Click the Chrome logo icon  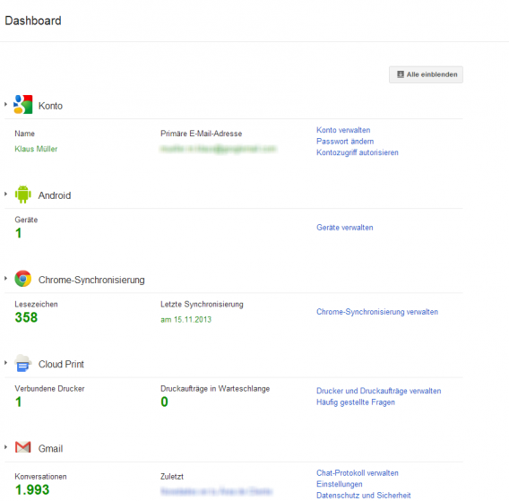tap(23, 279)
